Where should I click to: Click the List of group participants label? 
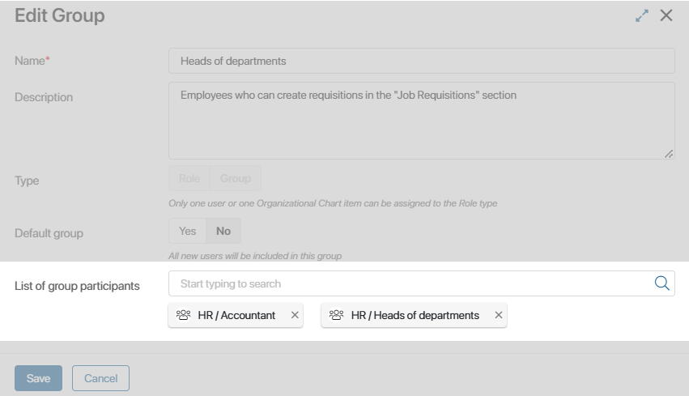click(x=77, y=286)
